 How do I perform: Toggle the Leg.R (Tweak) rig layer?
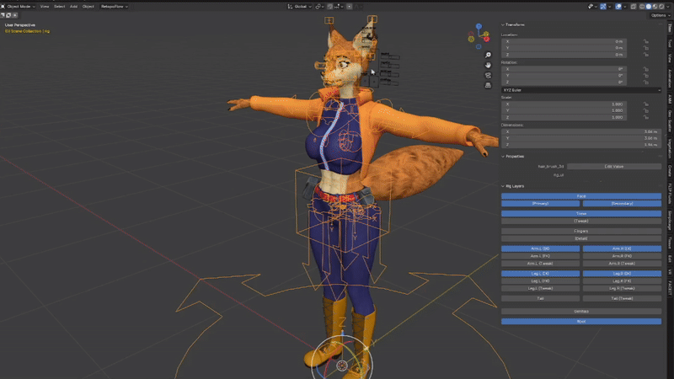point(622,288)
